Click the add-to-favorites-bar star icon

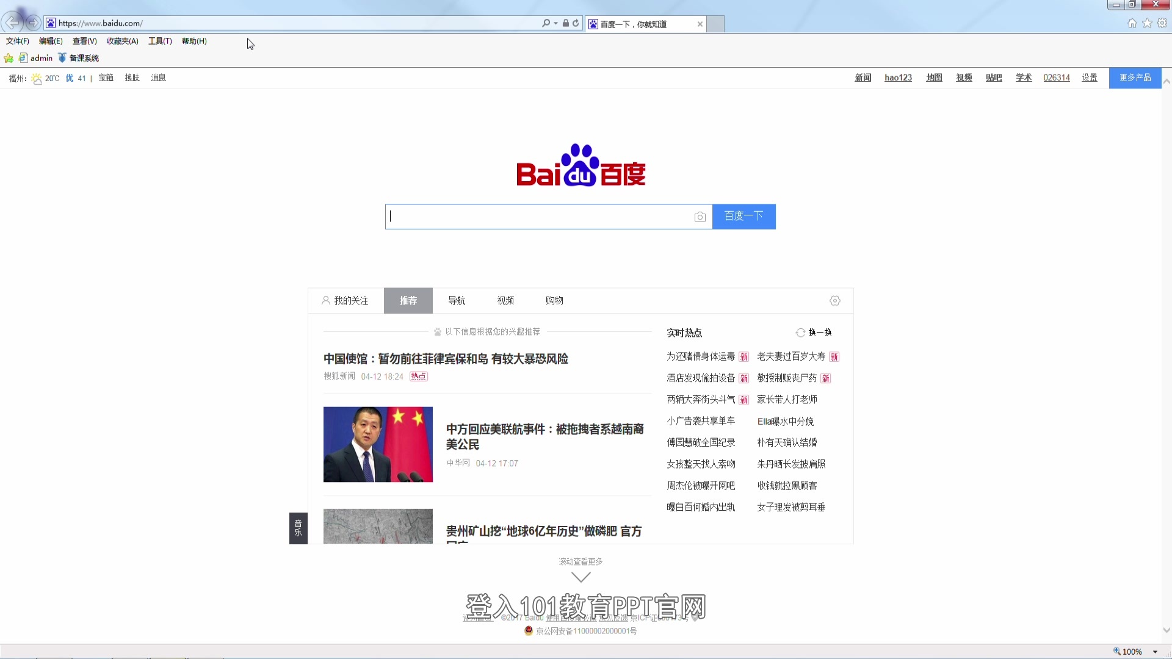pyautogui.click(x=9, y=59)
